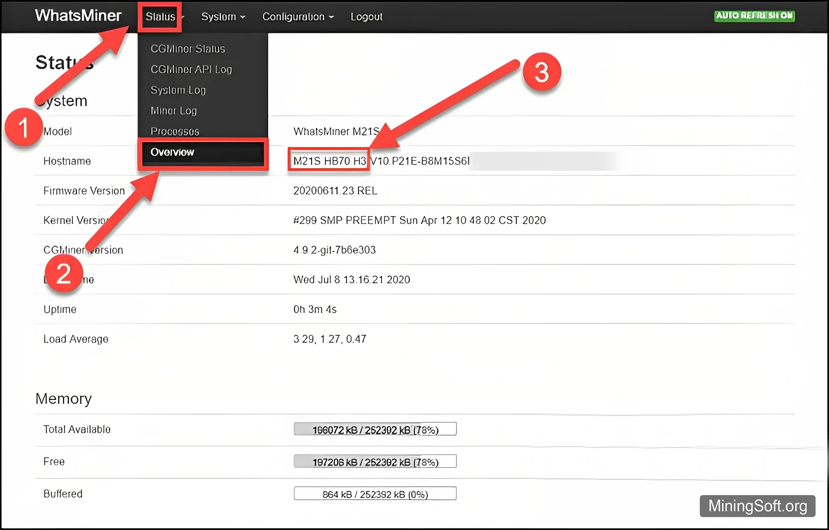Click the Load Average label
Image resolution: width=829 pixels, height=530 pixels.
point(76,339)
